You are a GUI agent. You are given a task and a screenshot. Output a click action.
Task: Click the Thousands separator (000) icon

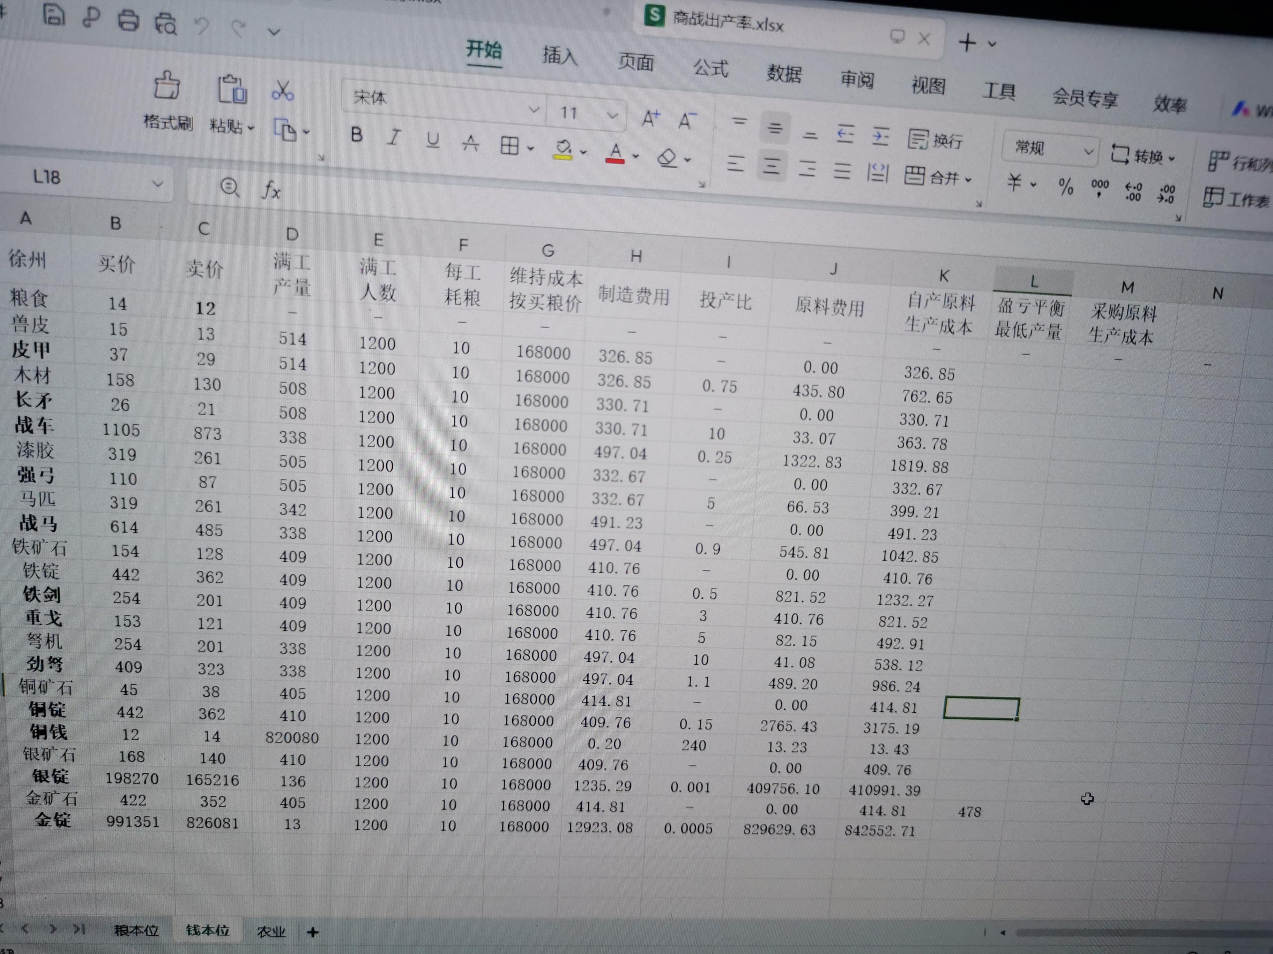point(1100,188)
